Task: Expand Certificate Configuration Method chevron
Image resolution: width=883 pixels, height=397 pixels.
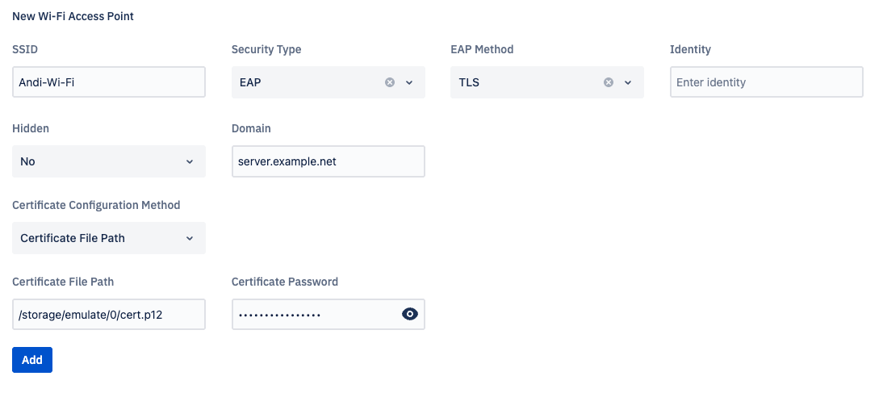Action: click(190, 238)
